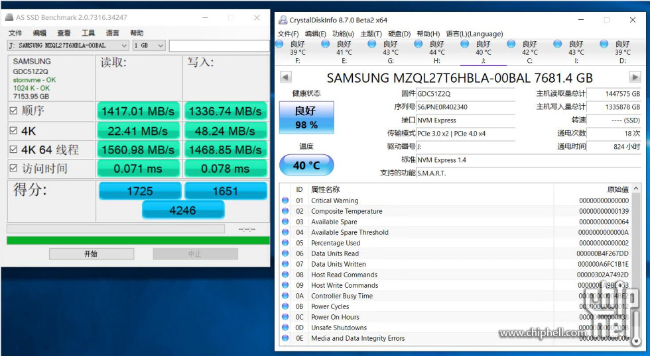Select drive F: status orb in CrystalDiskInfo
Image resolution: width=650 pixels, height=356 pixels.
click(279, 44)
